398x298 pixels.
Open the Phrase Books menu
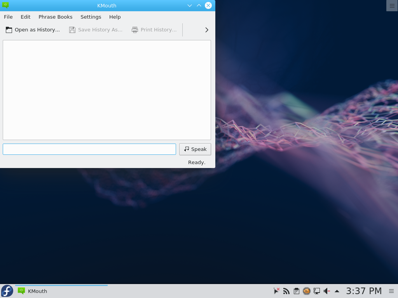(x=55, y=17)
